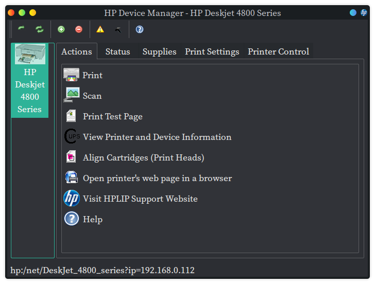The height and width of the screenshot is (284, 375).
Task: Open View Printer and Device Information
Action: pos(157,137)
